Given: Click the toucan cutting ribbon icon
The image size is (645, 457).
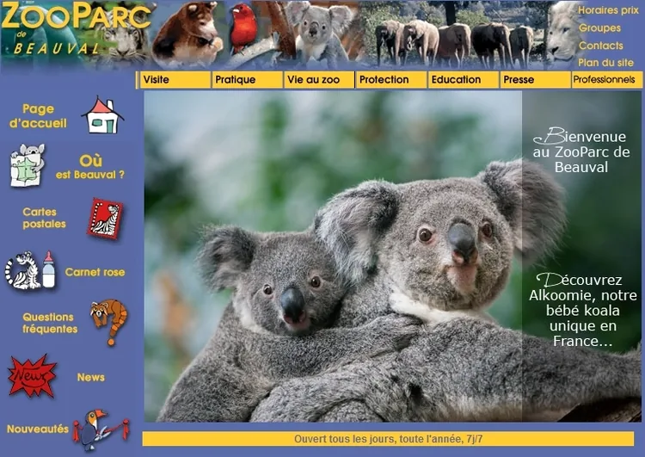Looking at the screenshot, I should (x=101, y=429).
